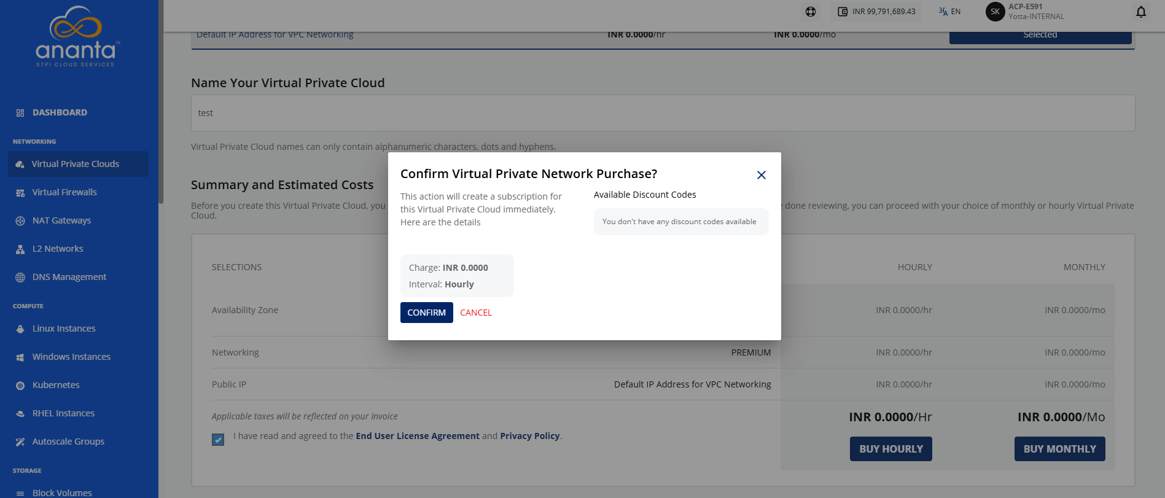This screenshot has width=1165, height=498.
Task: Click the Block Volumes icon
Action: point(20,493)
